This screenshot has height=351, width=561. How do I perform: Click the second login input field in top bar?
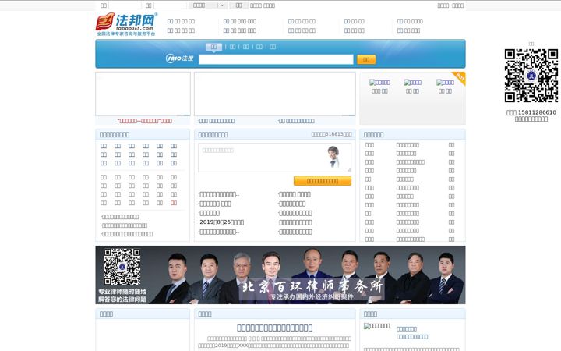coord(170,5)
